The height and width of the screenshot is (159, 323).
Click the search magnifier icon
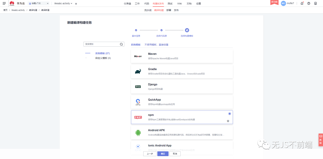121,44
